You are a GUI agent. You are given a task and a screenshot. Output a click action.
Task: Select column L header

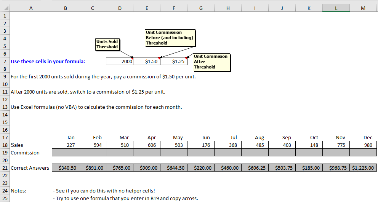click(336, 8)
